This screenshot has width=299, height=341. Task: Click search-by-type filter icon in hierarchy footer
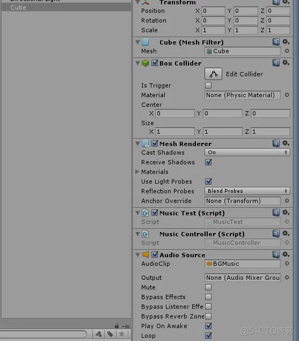[99, 334]
